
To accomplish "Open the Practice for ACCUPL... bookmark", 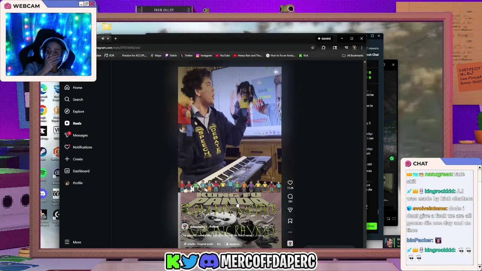I will click(132, 55).
